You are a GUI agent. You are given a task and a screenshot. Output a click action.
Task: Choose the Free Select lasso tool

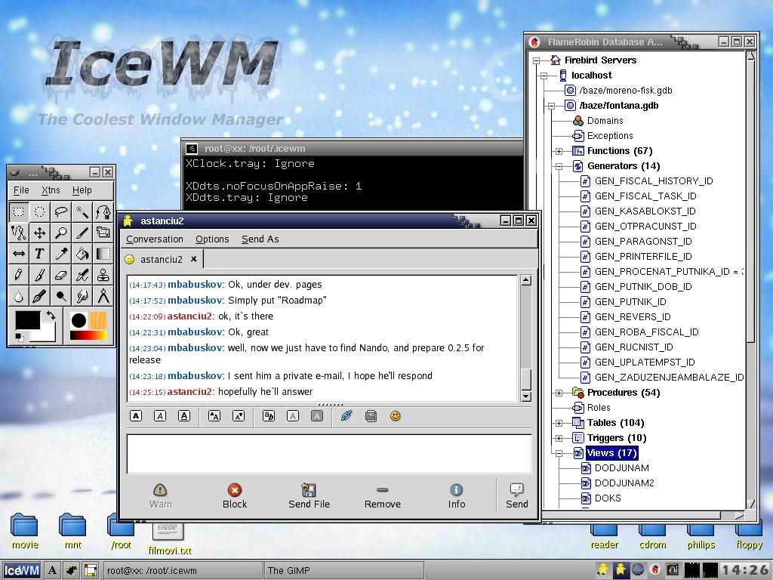tap(61, 212)
